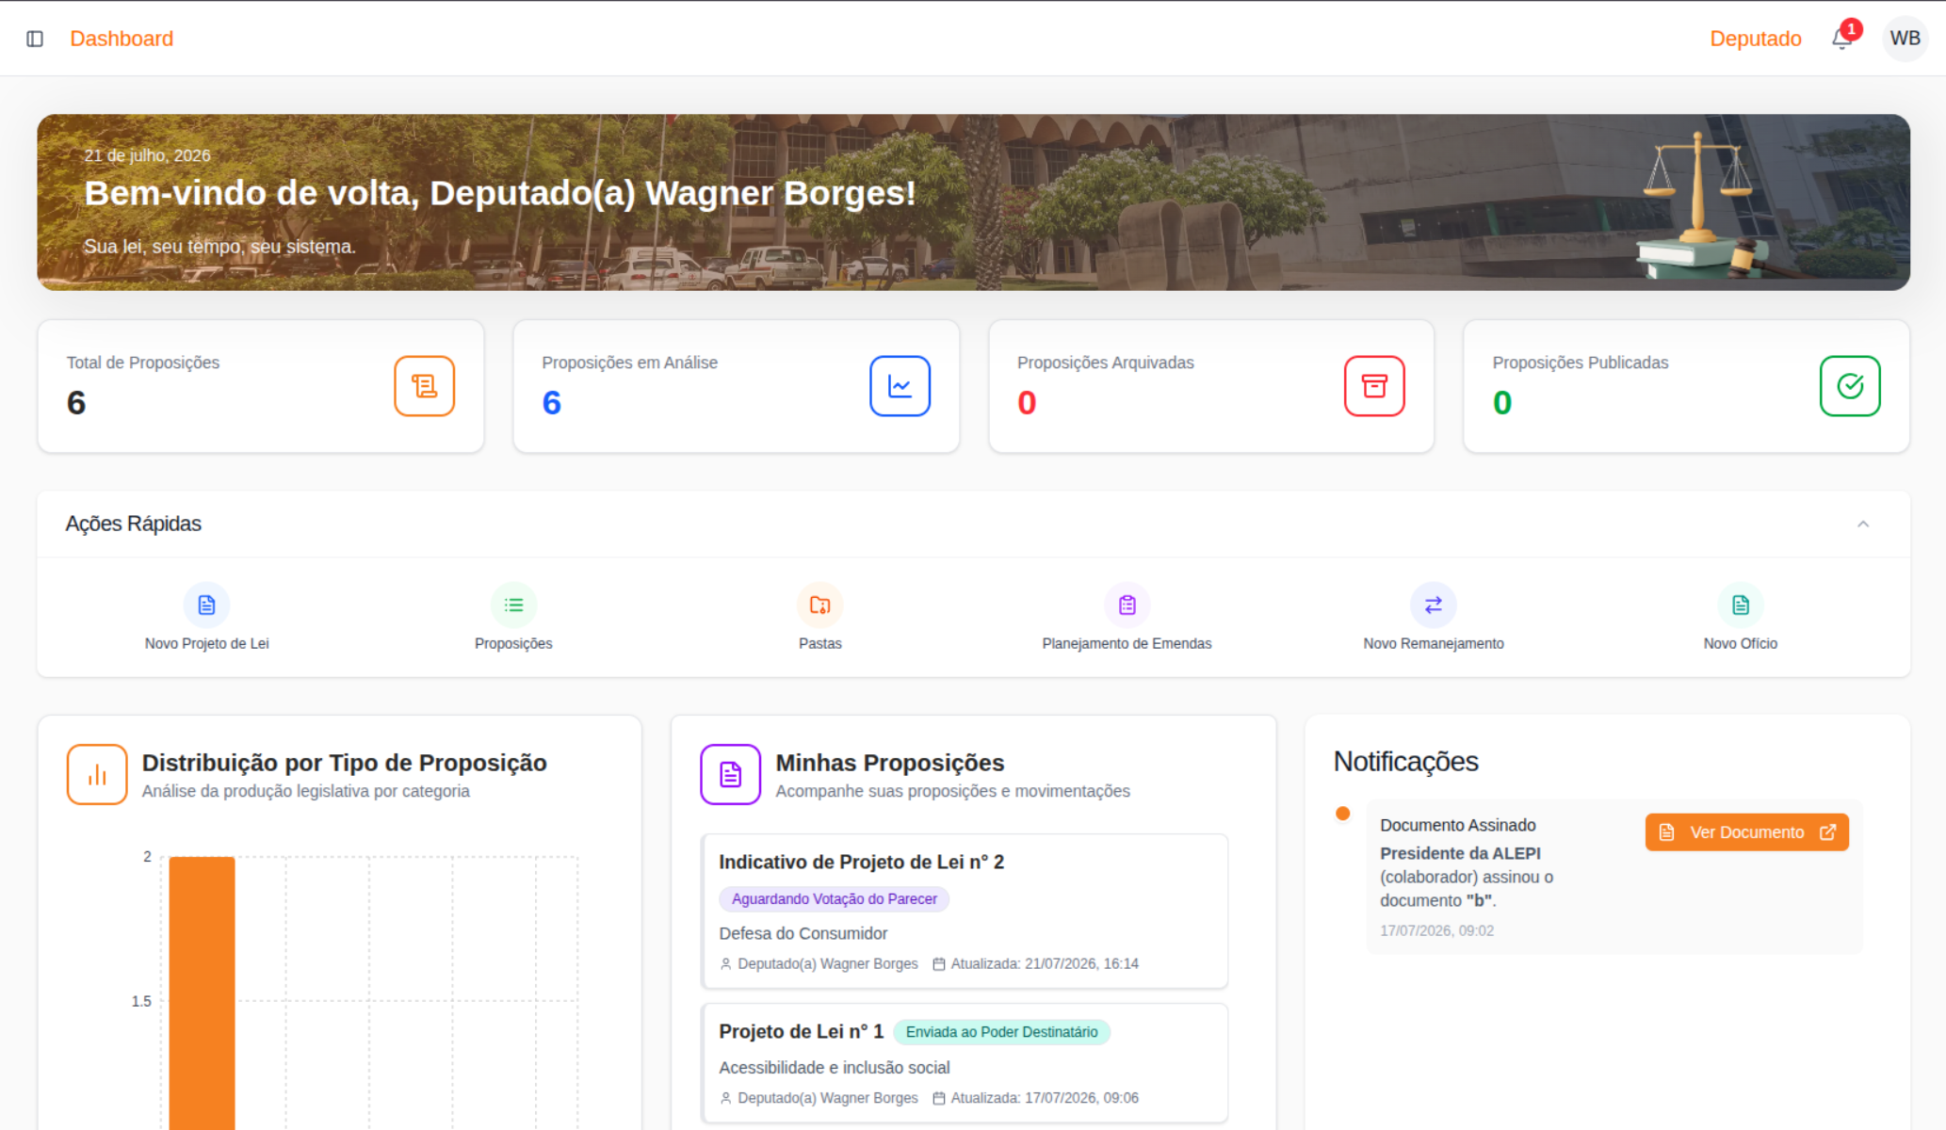Collapse the Ações Rápidas section
The image size is (1946, 1130).
pos(1863,524)
